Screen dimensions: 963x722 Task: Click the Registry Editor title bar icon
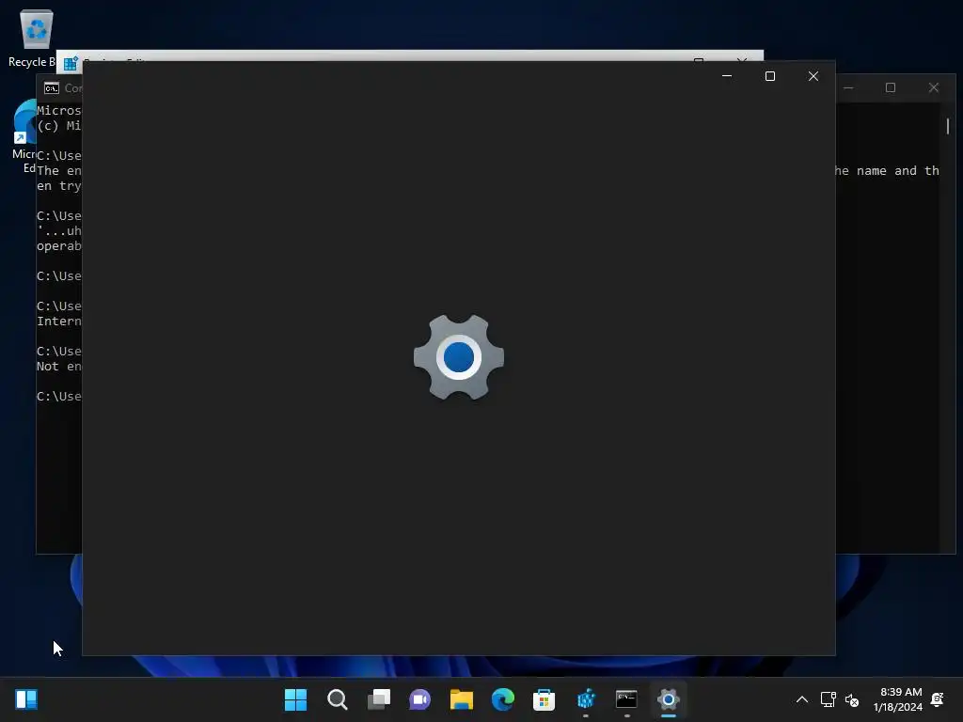pyautogui.click(x=71, y=63)
